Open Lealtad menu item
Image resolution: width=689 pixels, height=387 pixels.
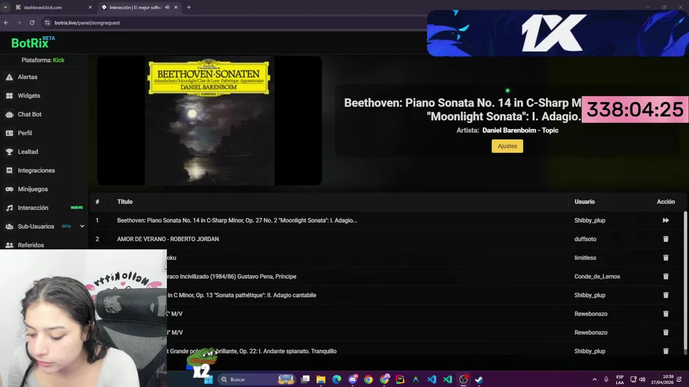pyautogui.click(x=28, y=152)
